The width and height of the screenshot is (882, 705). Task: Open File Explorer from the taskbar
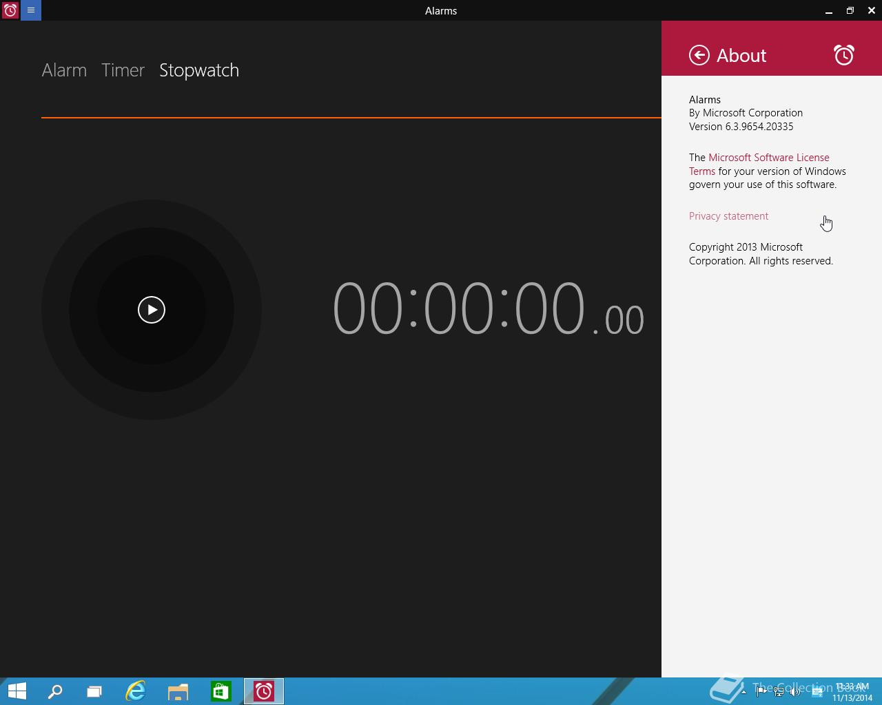[178, 691]
